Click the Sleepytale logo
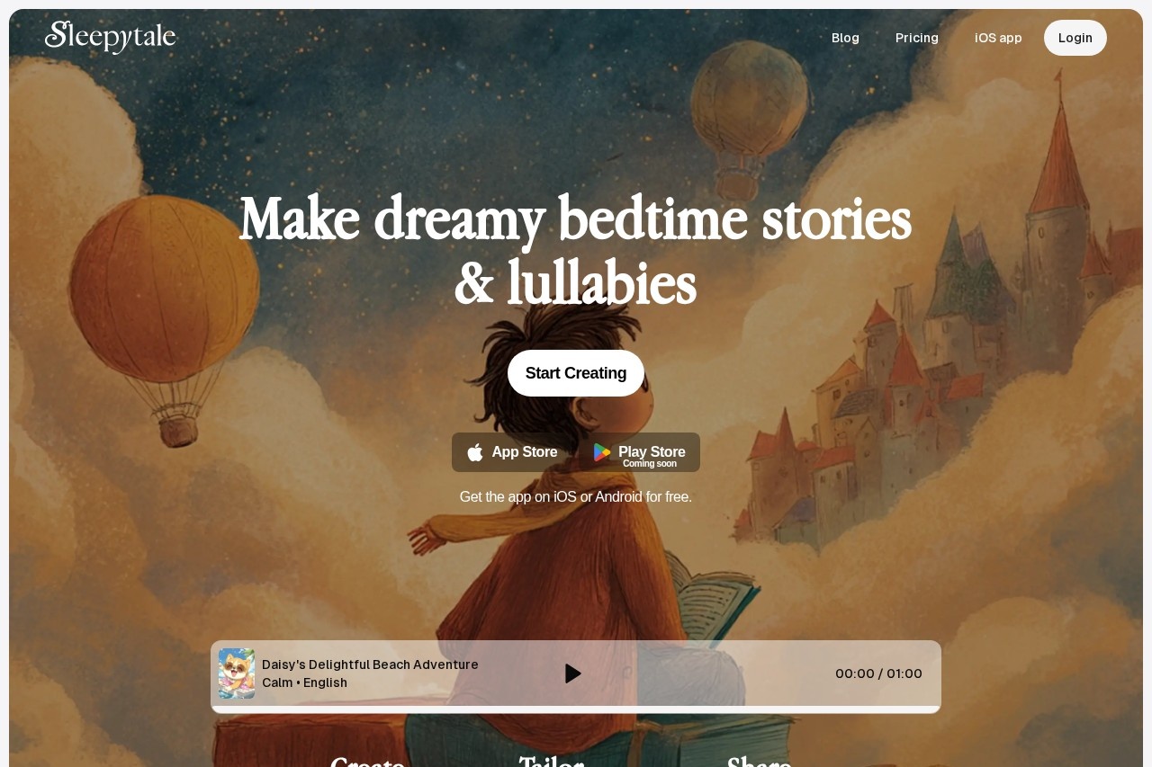The width and height of the screenshot is (1152, 767). [x=111, y=37]
